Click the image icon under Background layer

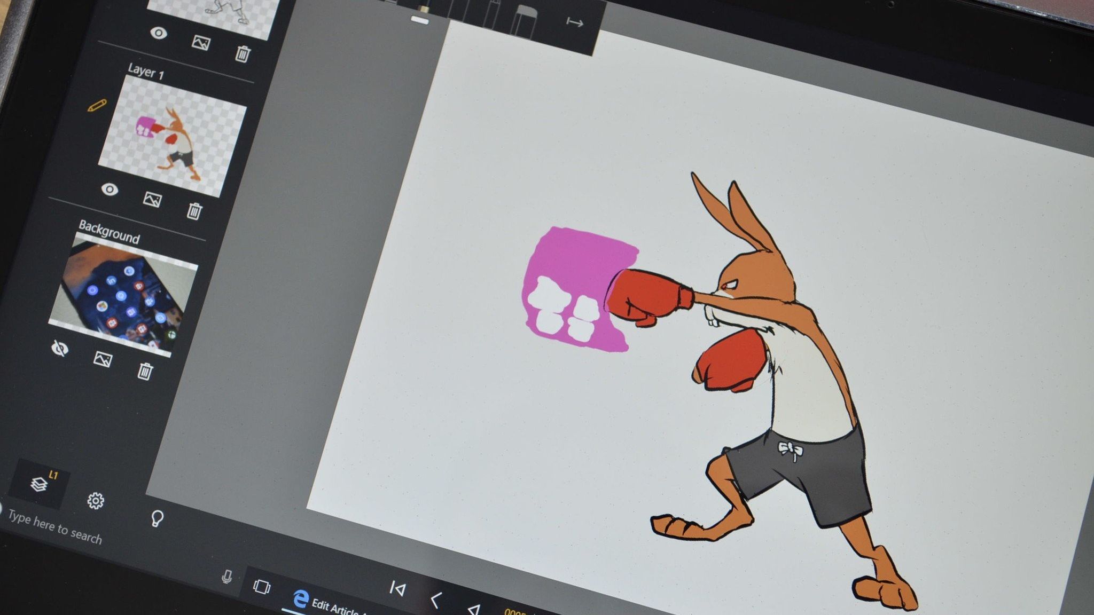[103, 359]
